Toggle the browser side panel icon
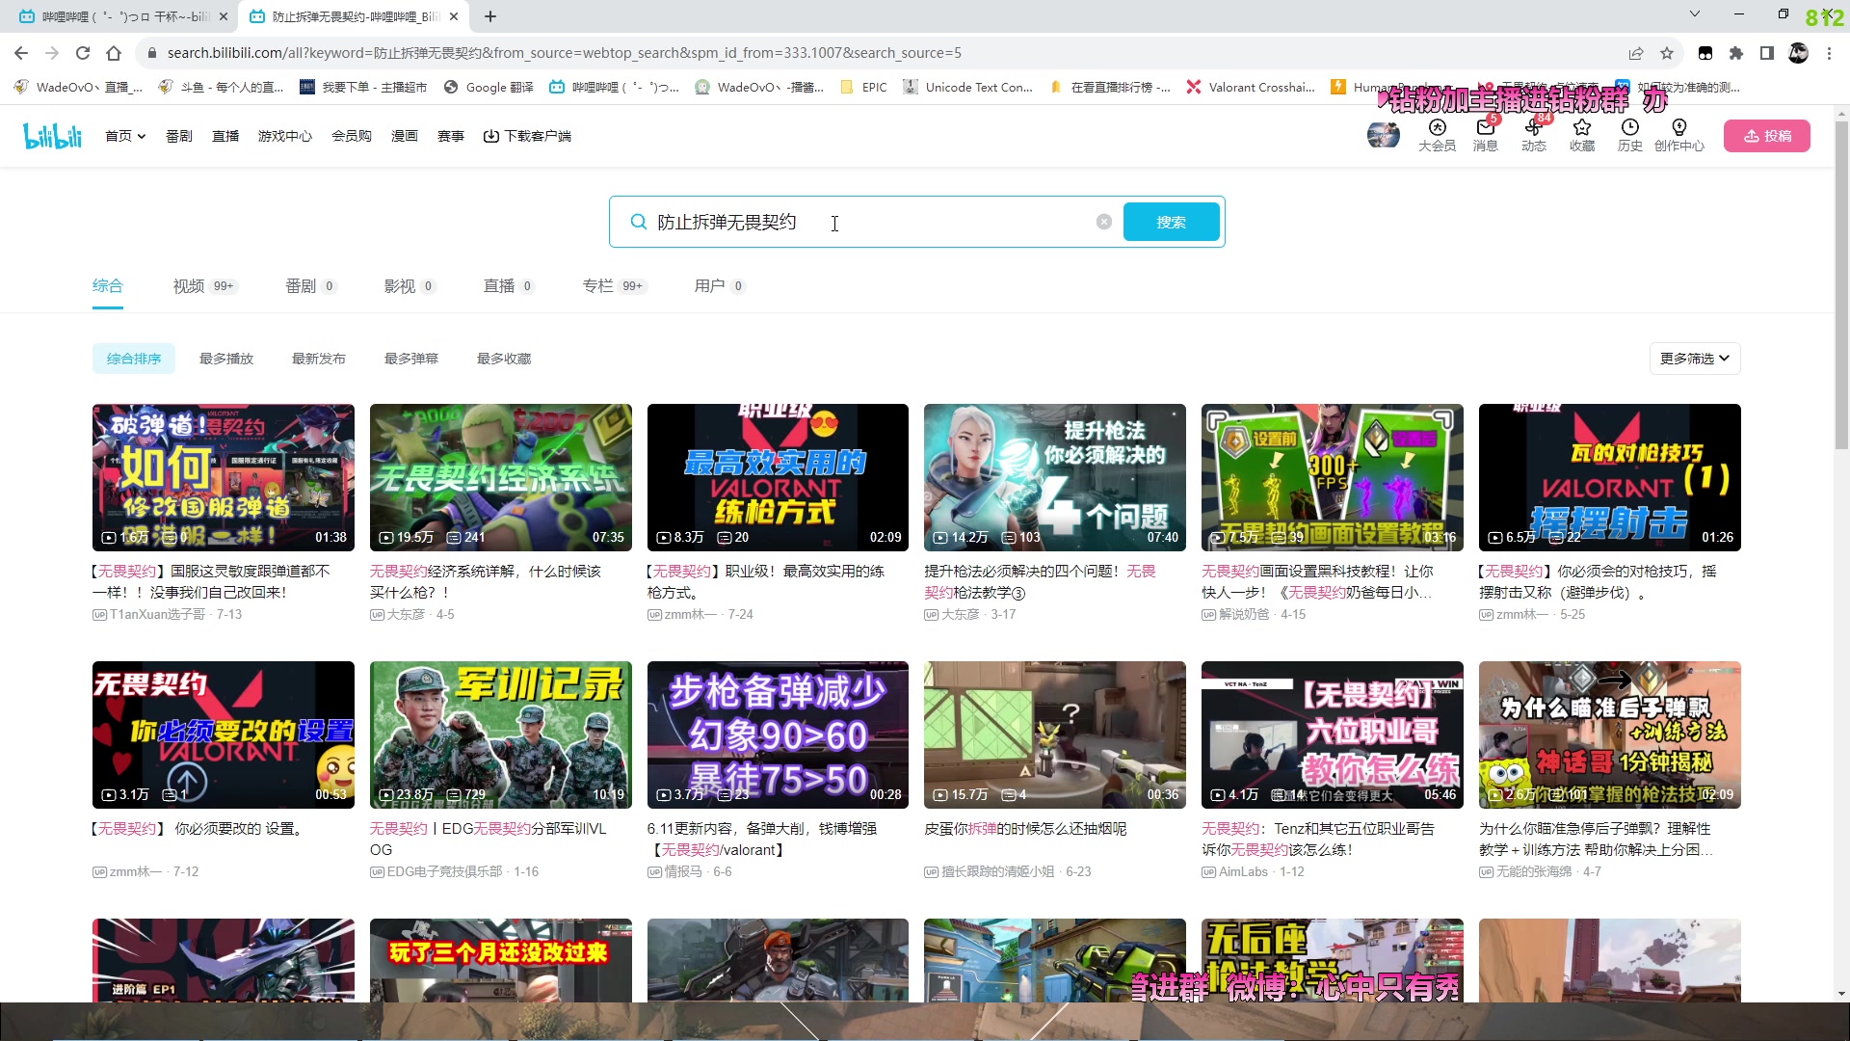 (1766, 53)
